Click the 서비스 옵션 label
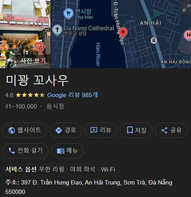 click(21, 169)
